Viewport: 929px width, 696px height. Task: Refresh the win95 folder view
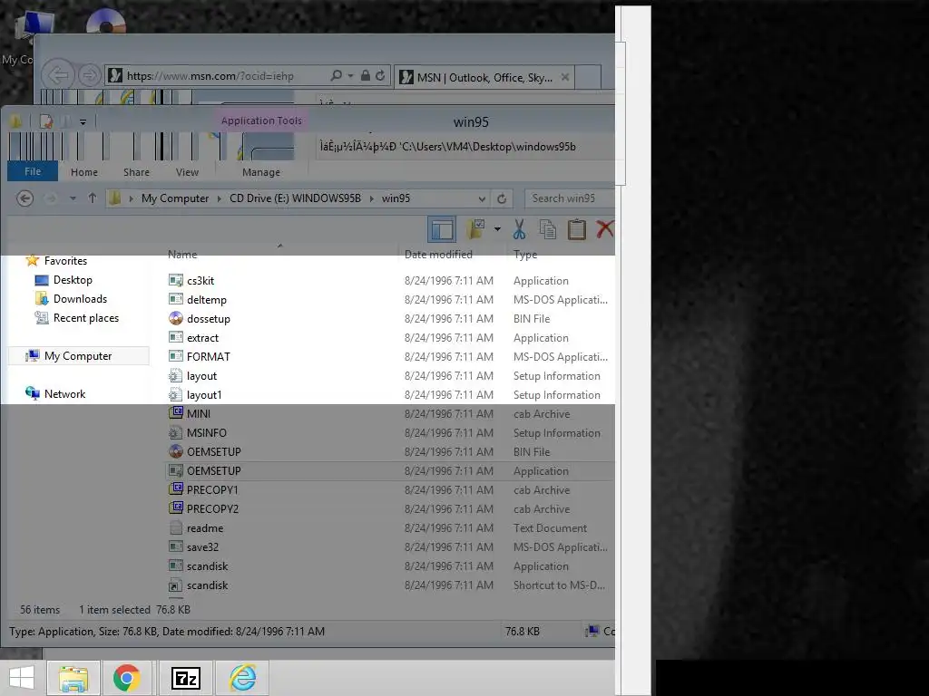[502, 198]
